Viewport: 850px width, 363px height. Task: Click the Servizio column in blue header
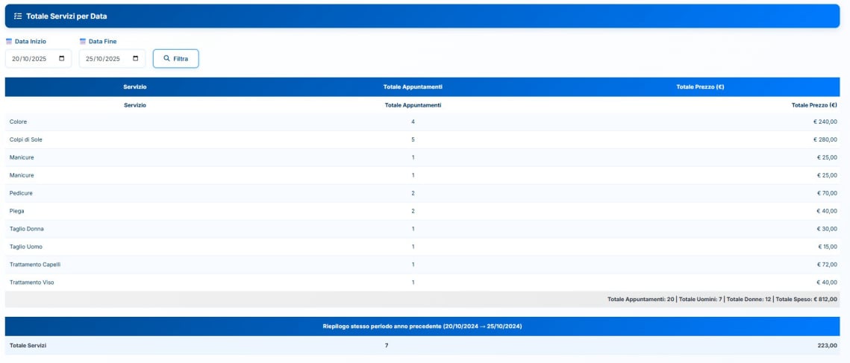(x=135, y=87)
